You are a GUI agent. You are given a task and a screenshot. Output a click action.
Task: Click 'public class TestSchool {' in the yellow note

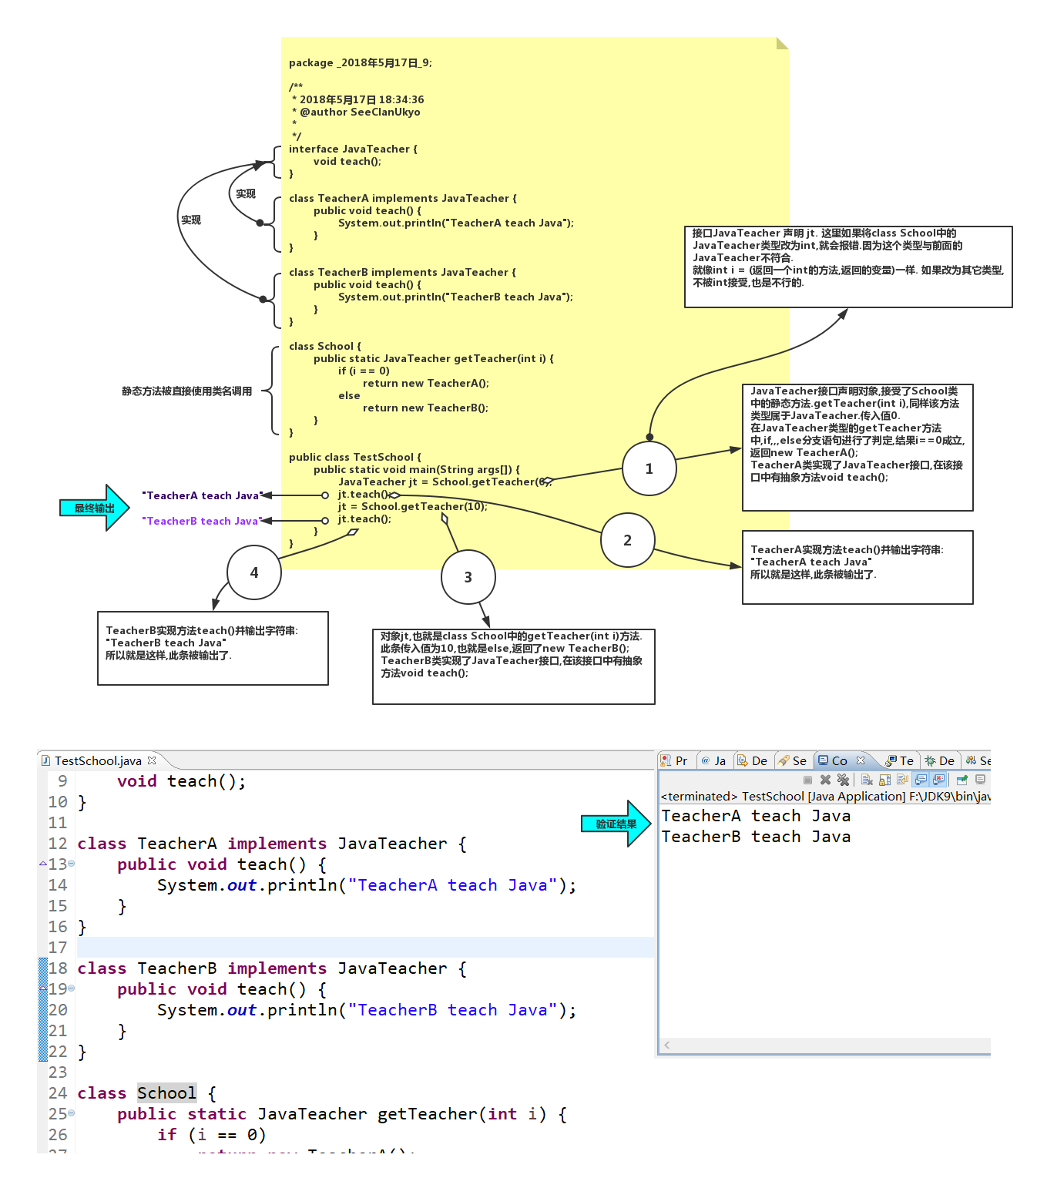[355, 457]
